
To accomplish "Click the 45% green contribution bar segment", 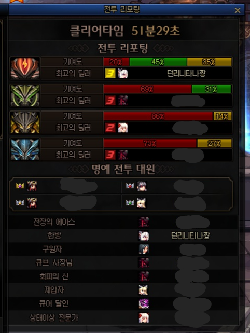I will point(158,62).
